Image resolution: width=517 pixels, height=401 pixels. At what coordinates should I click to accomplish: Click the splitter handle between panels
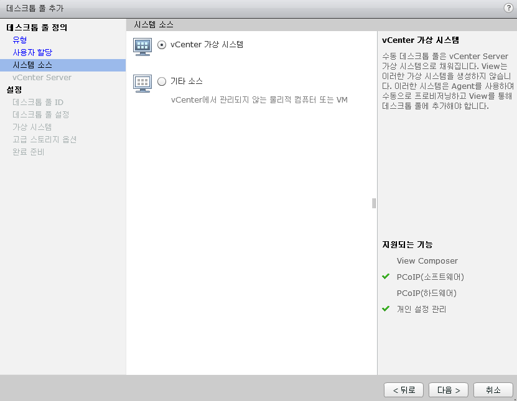tap(374, 203)
